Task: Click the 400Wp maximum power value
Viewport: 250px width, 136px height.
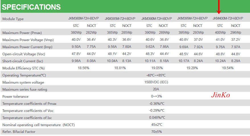Action: (x=220, y=33)
